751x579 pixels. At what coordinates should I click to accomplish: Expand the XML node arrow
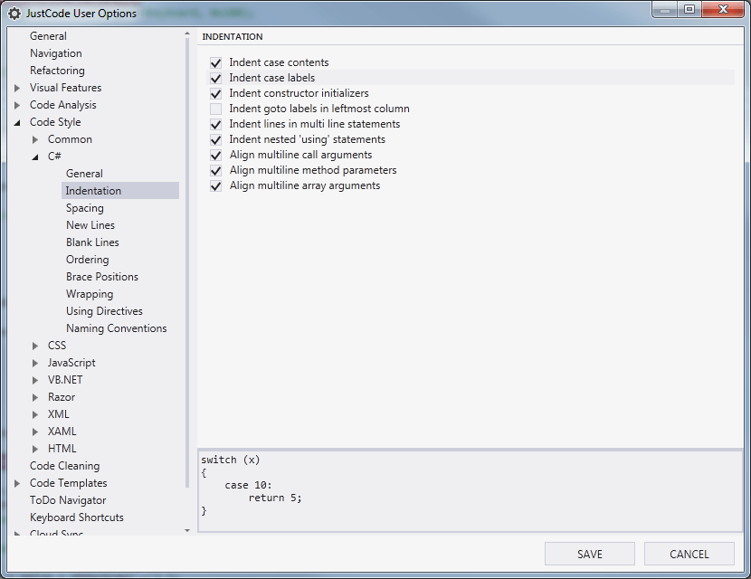35,414
